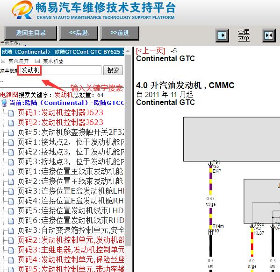Select the current vehicle Continental GTC header

coord(62,52)
